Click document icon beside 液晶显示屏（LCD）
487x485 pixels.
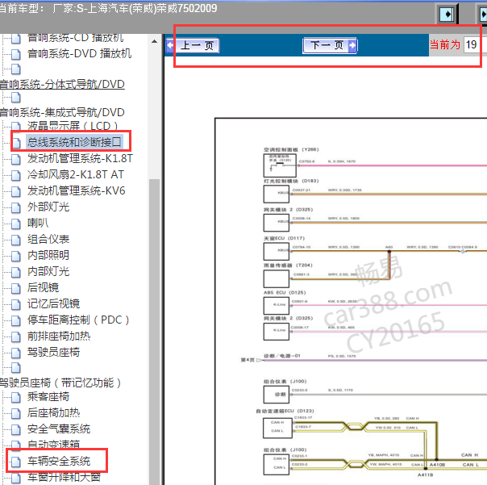coord(16,127)
